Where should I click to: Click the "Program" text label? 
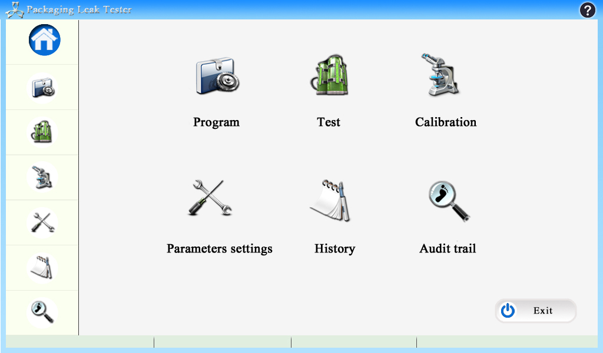[x=216, y=122]
